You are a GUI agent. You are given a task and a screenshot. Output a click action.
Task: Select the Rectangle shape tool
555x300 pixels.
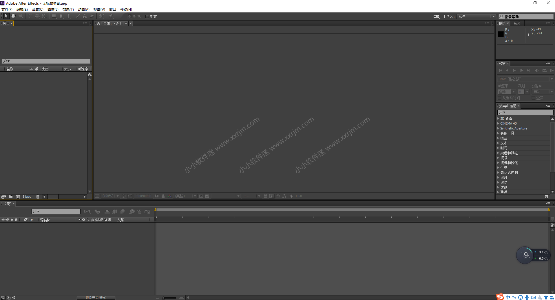coord(54,16)
